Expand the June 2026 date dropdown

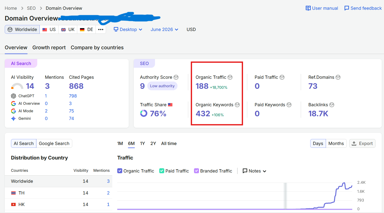point(164,29)
